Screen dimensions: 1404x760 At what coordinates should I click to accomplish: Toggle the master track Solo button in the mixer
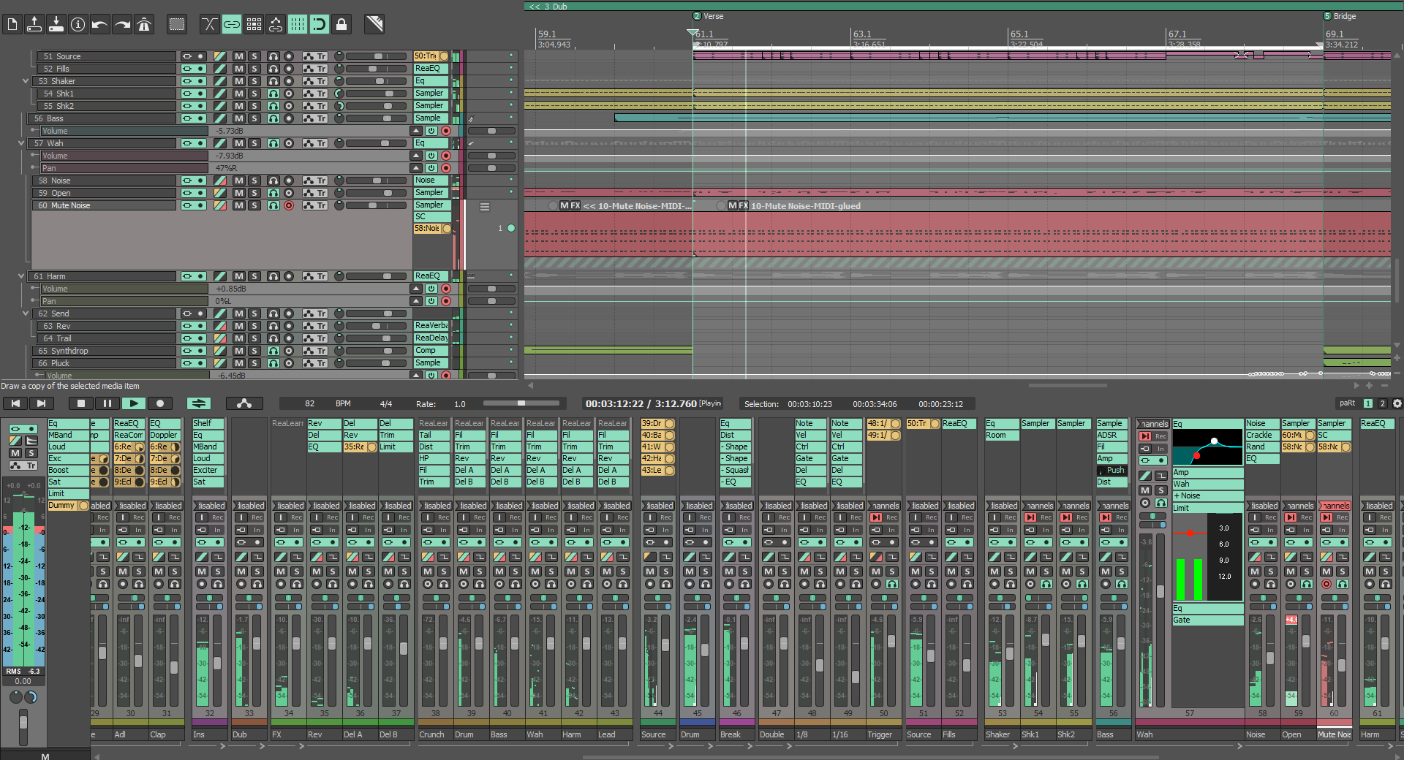pyautogui.click(x=31, y=453)
